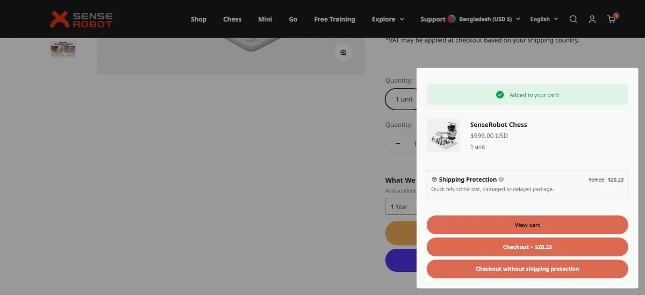Click the VAT notice text
The image size is (645, 295).
pos(483,40)
